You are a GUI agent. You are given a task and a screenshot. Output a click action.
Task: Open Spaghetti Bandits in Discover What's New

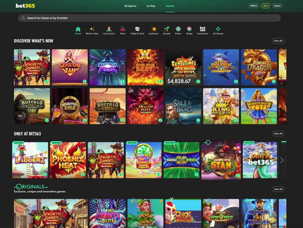point(32,68)
